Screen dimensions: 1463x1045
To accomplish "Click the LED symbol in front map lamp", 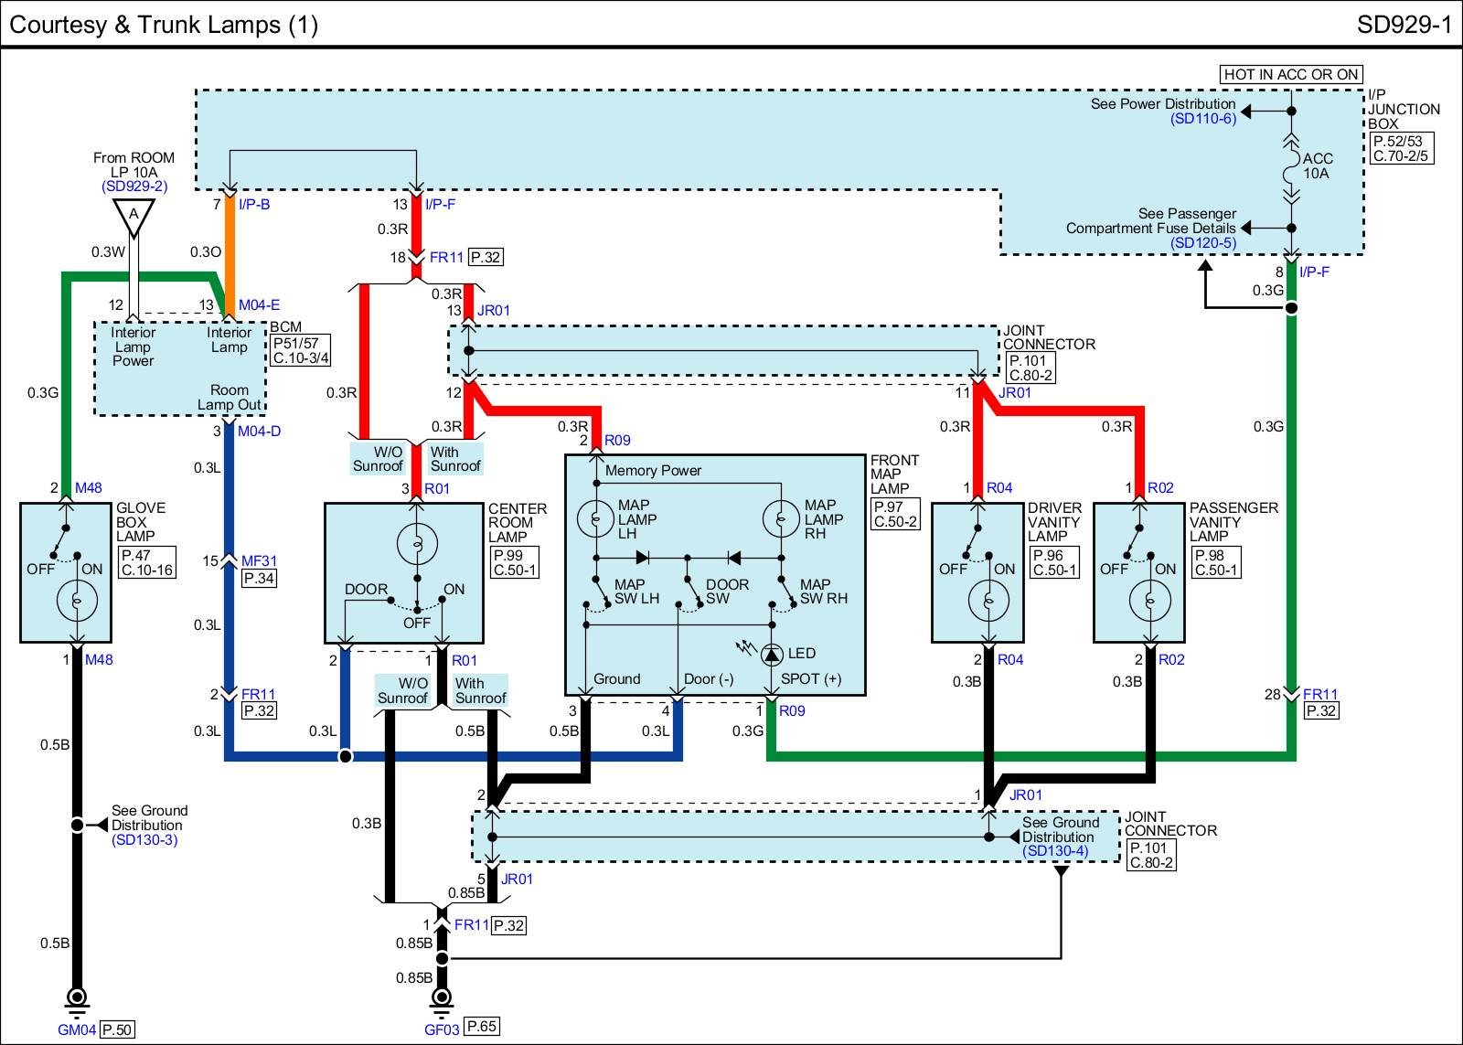I will pos(773,653).
